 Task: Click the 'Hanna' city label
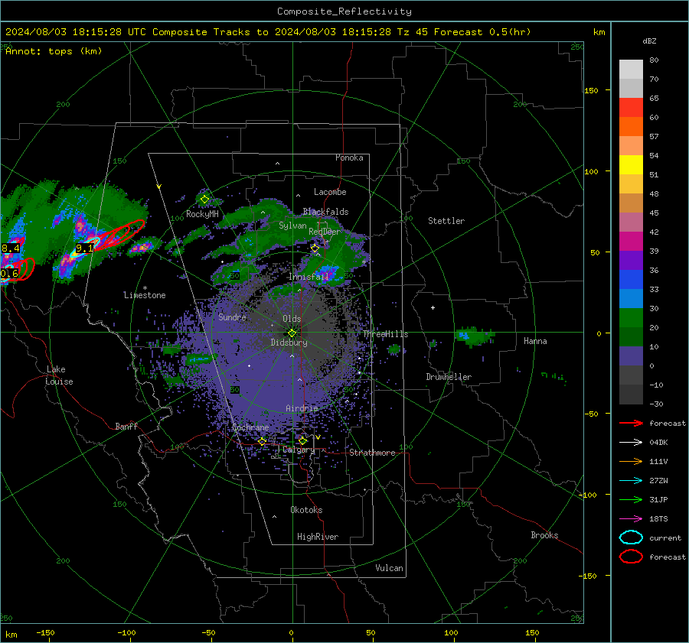coord(535,341)
